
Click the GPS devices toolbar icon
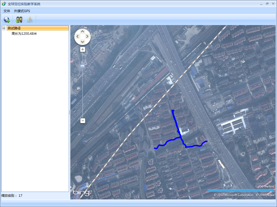(x=19, y=20)
